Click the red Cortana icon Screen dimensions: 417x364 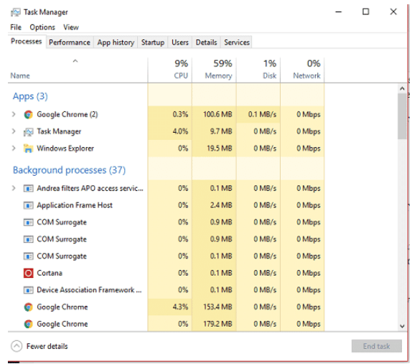click(x=29, y=273)
